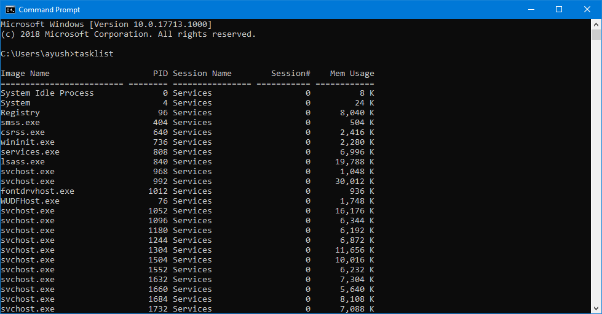Click PID value 1632
The width and height of the screenshot is (602, 314).
click(x=158, y=280)
